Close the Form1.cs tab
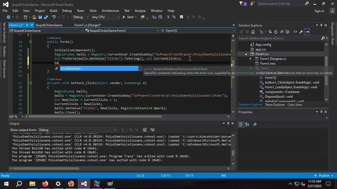 click(x=32, y=25)
